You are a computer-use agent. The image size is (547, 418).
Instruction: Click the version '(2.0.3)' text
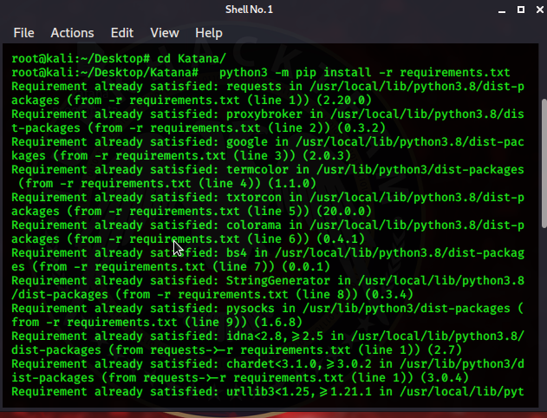[x=327, y=155]
